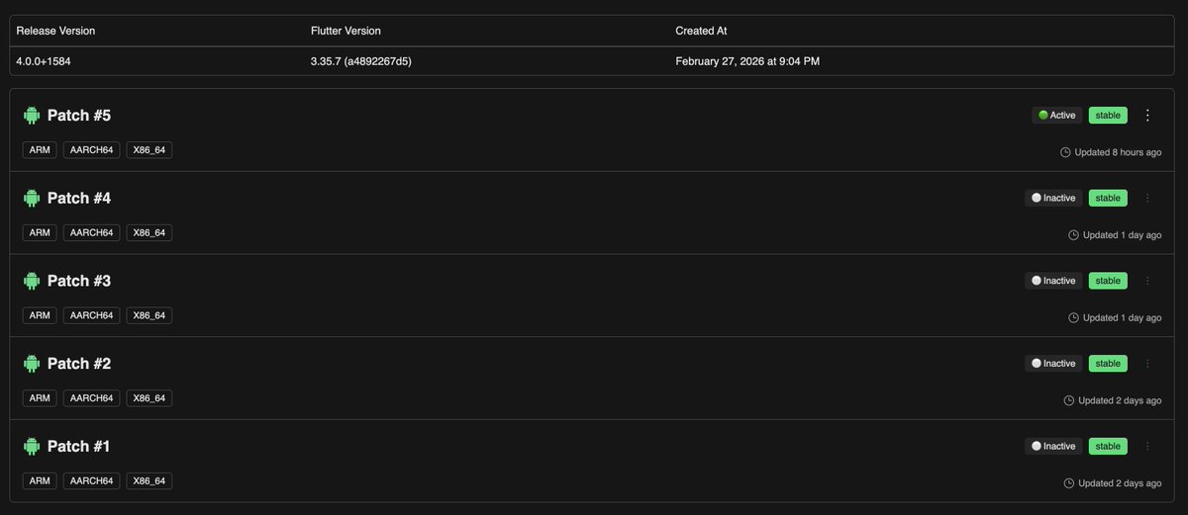The height and width of the screenshot is (515, 1188).
Task: Click the clock icon in Patch #3 row
Action: [1074, 318]
